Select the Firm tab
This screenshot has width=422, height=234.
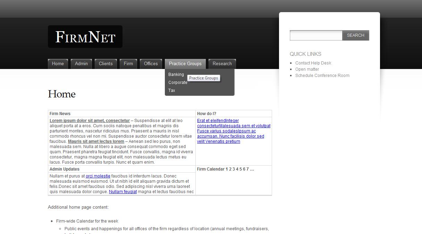tap(128, 64)
